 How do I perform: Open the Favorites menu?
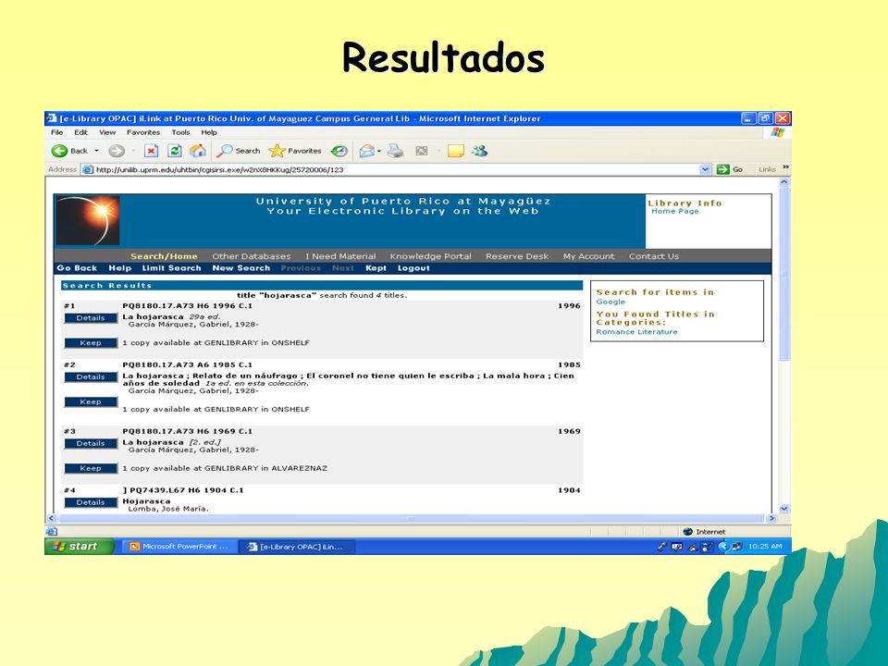[x=143, y=132]
